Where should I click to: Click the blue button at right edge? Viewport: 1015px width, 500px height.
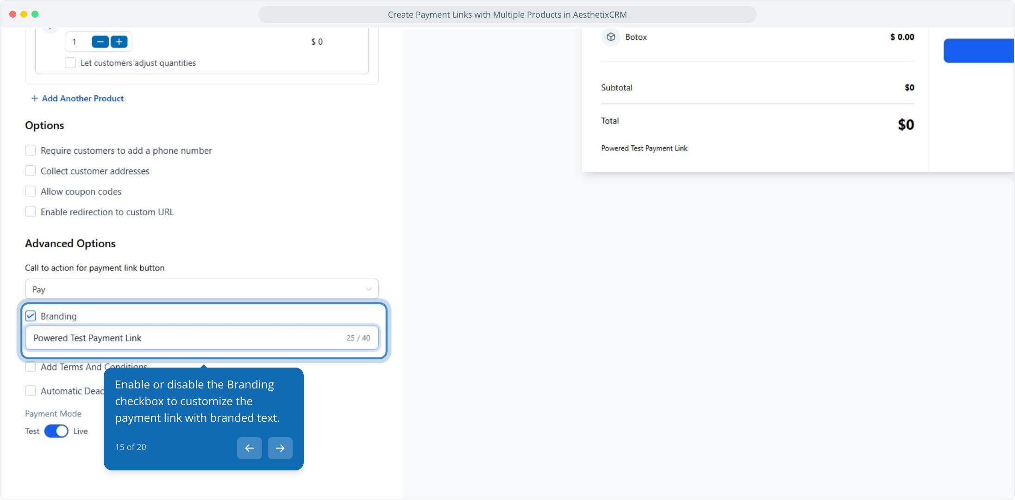[978, 51]
